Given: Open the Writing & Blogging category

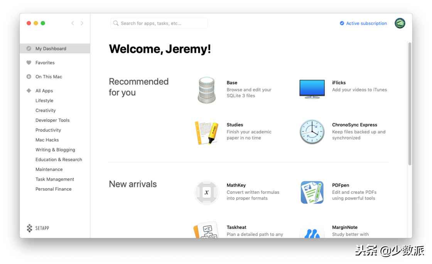Looking at the screenshot, I should click(x=55, y=150).
